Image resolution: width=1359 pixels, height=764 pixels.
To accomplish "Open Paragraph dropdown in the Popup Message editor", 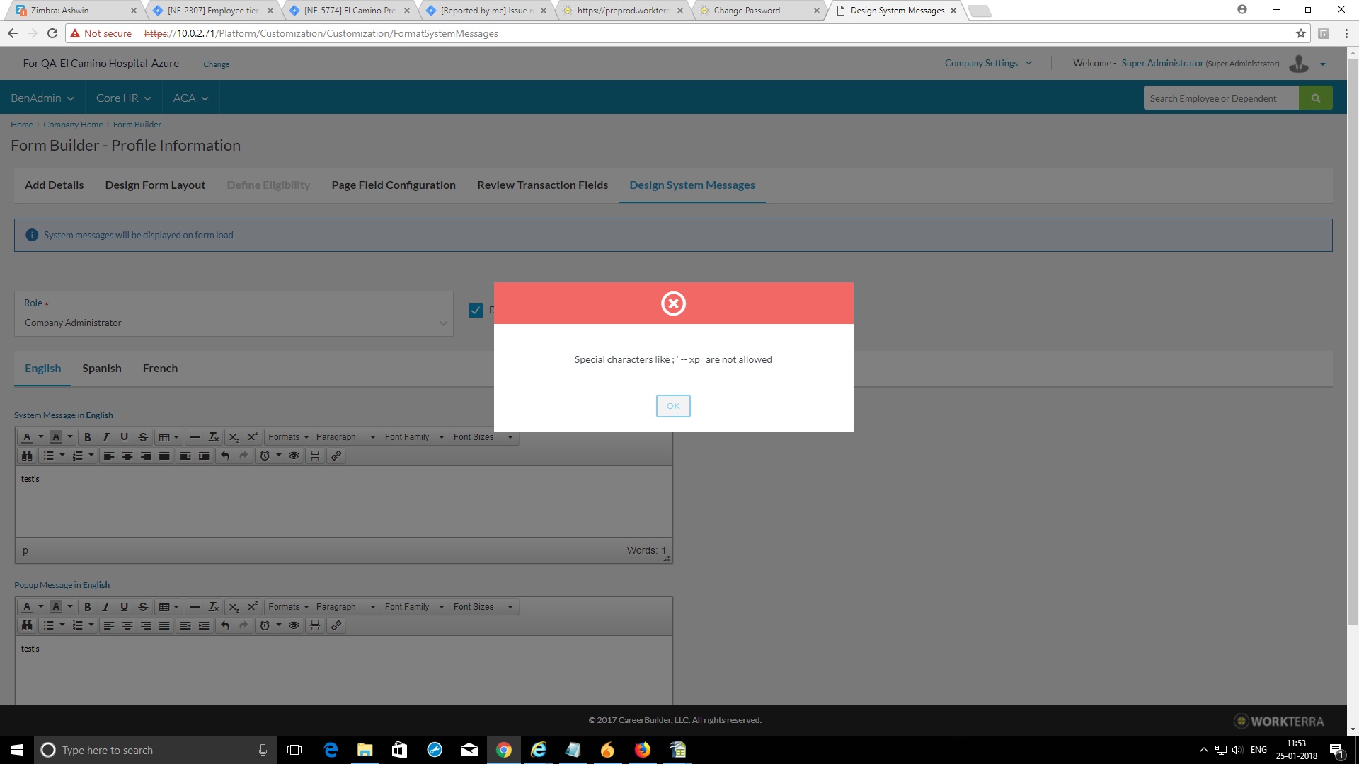I will (x=345, y=607).
